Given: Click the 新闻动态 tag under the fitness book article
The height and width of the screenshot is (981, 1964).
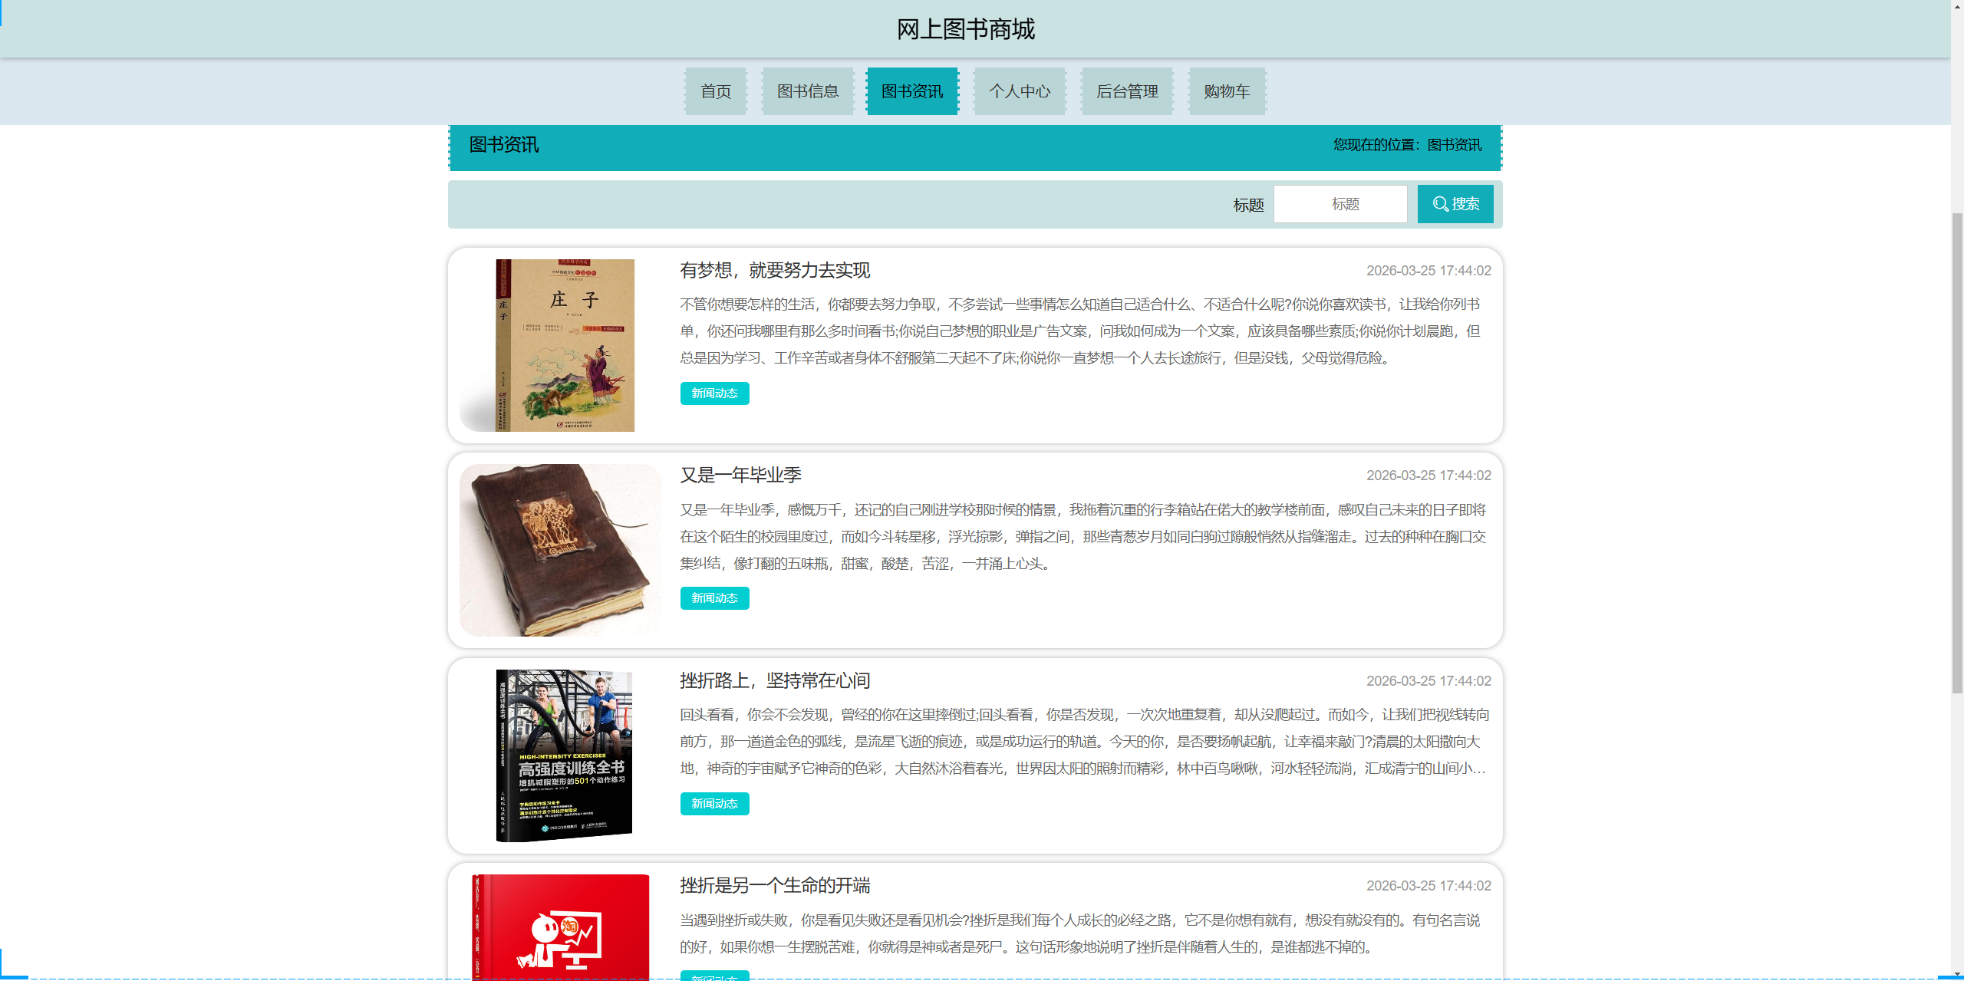Looking at the screenshot, I should pyautogui.click(x=714, y=804).
